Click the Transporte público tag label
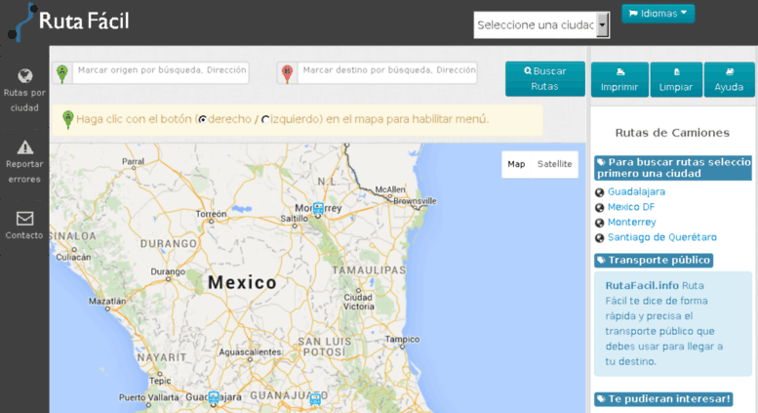758x413 pixels. pos(654,260)
